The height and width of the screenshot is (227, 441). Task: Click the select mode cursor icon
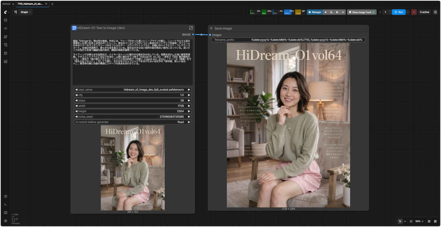coord(400,221)
